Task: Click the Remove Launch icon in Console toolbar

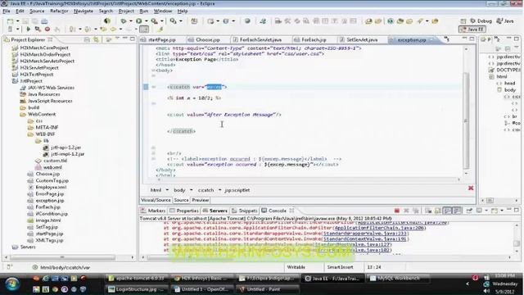Action: (406, 211)
